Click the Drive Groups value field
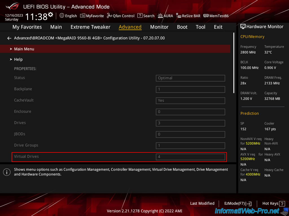The width and height of the screenshot is (289, 216). (191, 146)
